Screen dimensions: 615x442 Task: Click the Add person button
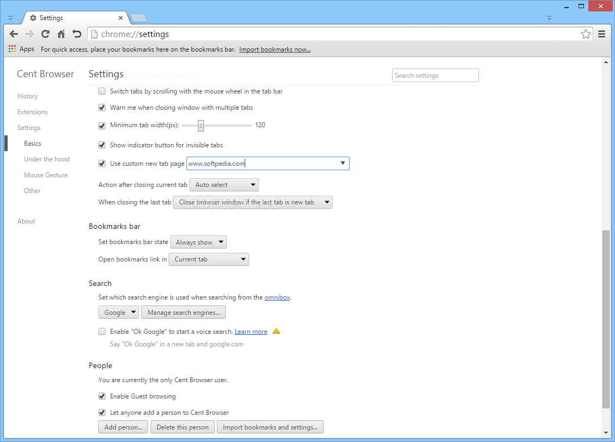123,427
